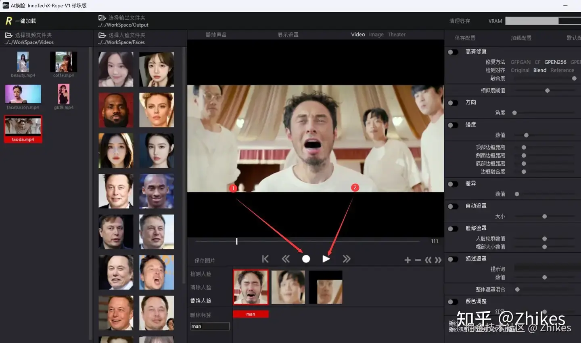Open the 选择输出文件夹 folder icon
Screen dimensions: 581x343
tap(102, 18)
